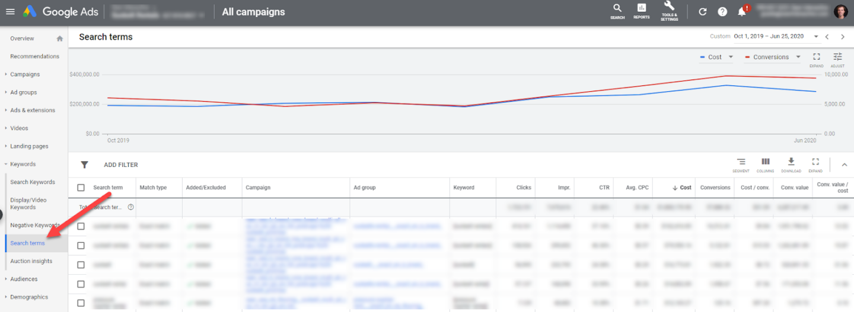Open notifications bell
The image size is (854, 312).
(742, 12)
